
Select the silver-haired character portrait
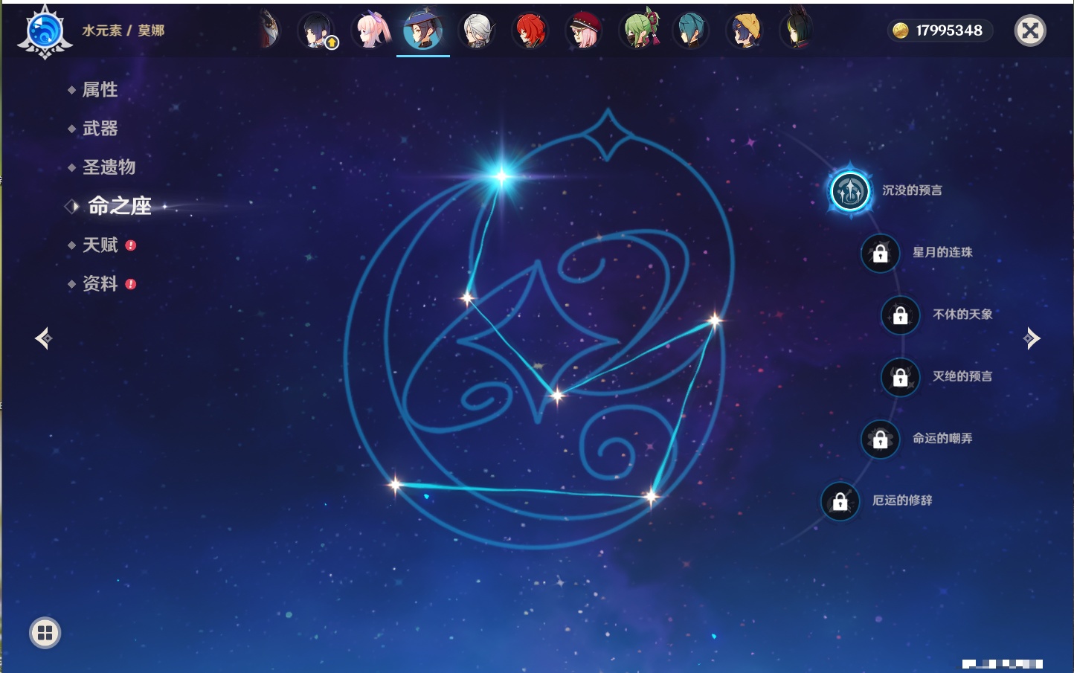477,30
